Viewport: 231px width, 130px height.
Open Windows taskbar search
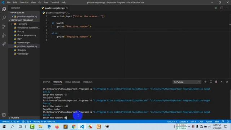[x=12, y=127]
